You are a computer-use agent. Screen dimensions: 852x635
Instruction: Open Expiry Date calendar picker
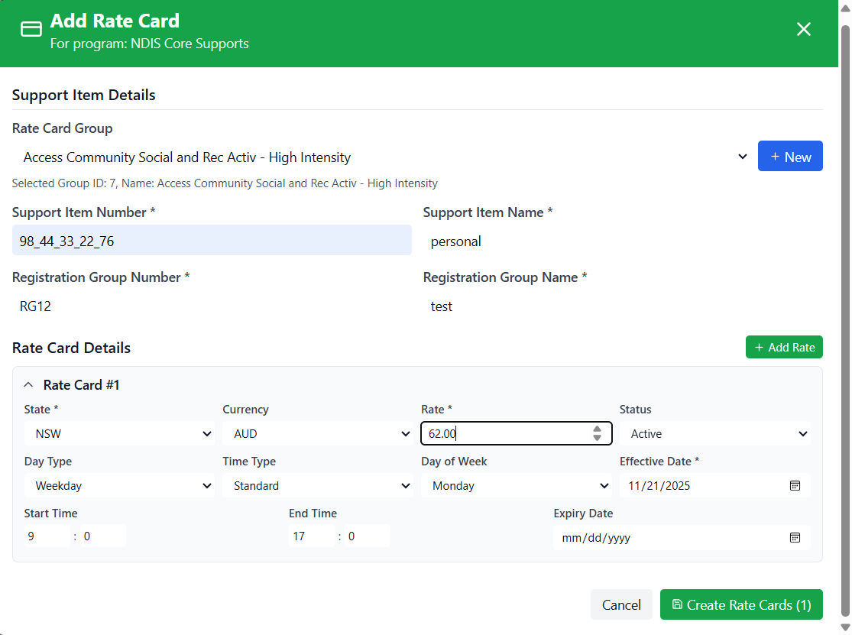(795, 537)
